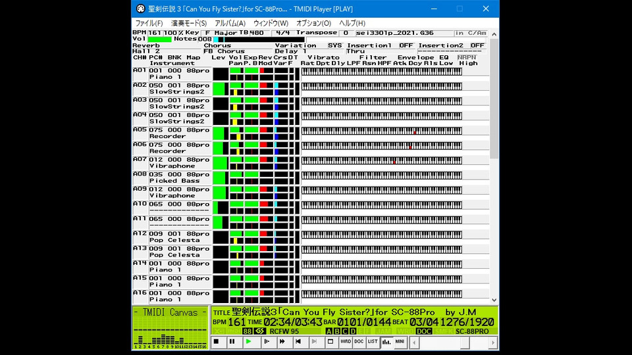The image size is (632, 355).
Task: Click the A01 Piano 1 keyboard display
Action: point(382,72)
